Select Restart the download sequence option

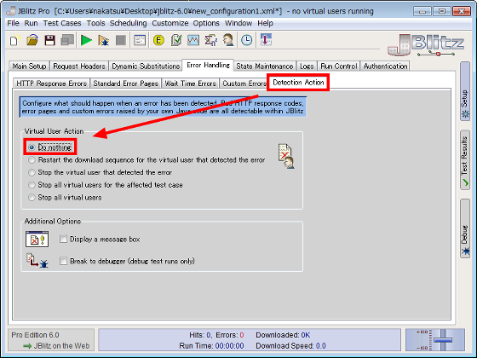[x=147, y=160]
